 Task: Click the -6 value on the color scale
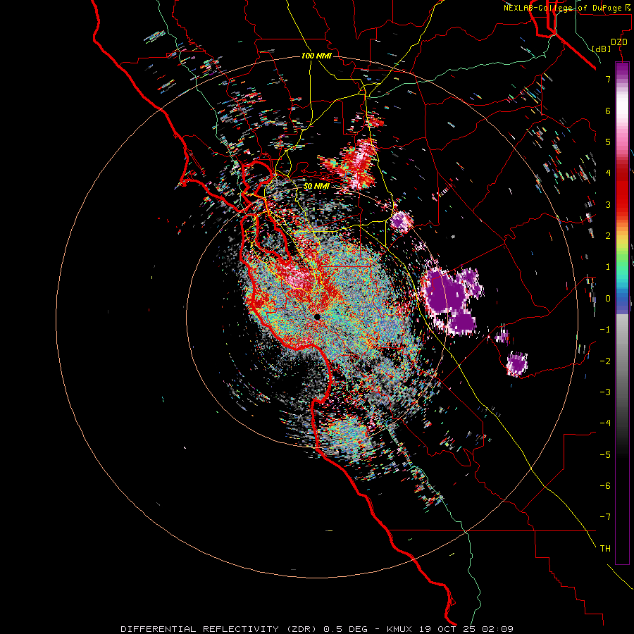coord(605,485)
